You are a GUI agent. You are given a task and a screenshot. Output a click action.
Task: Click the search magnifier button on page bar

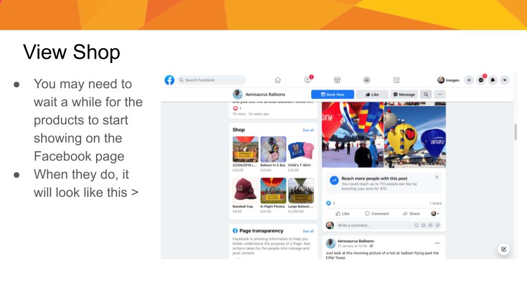[426, 95]
